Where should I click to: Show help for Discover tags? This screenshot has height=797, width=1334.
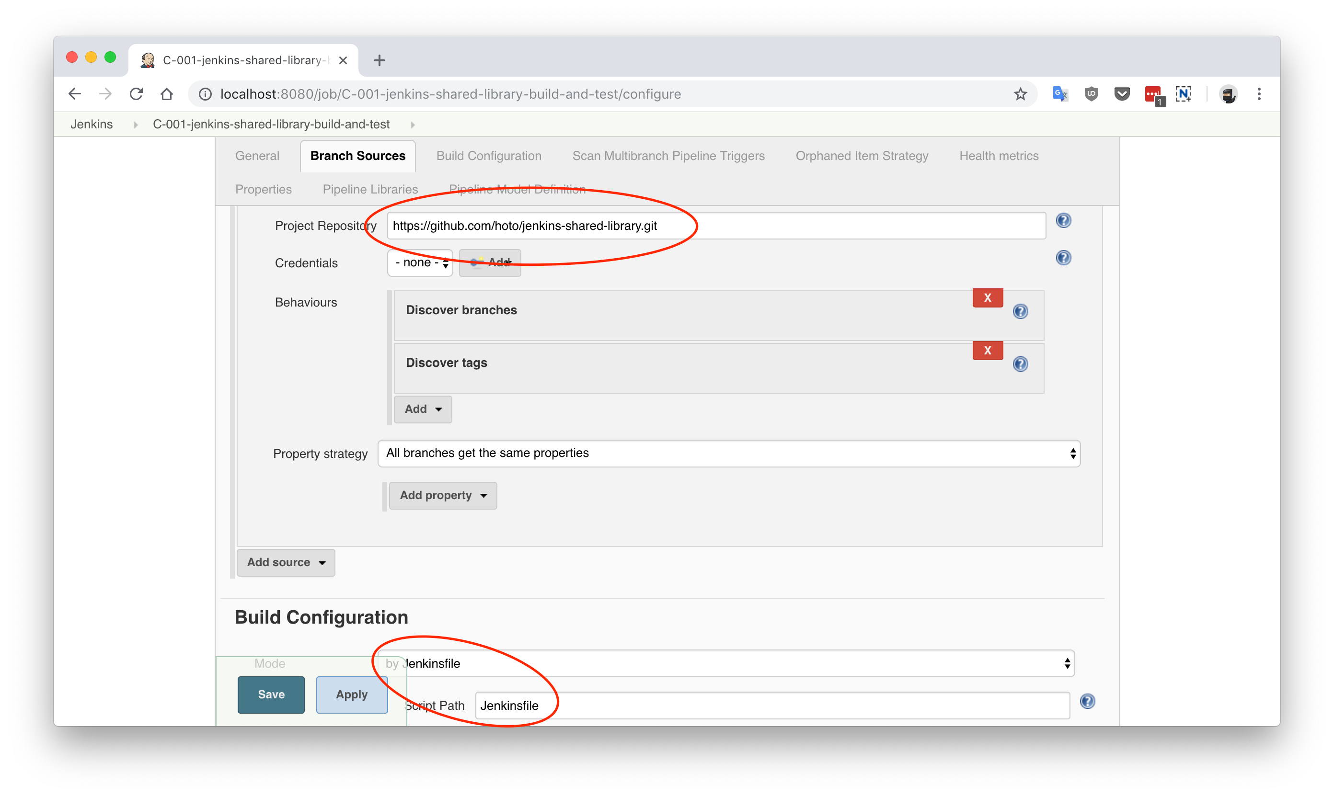click(1020, 364)
